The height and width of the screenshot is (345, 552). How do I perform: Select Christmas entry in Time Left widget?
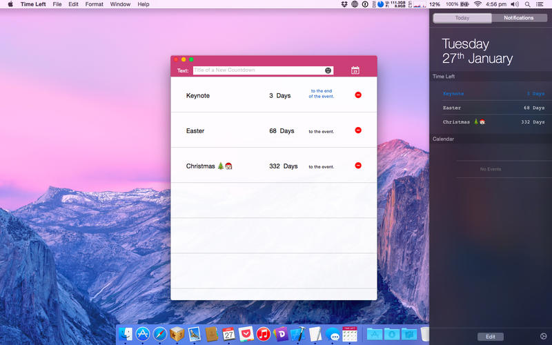(493, 122)
